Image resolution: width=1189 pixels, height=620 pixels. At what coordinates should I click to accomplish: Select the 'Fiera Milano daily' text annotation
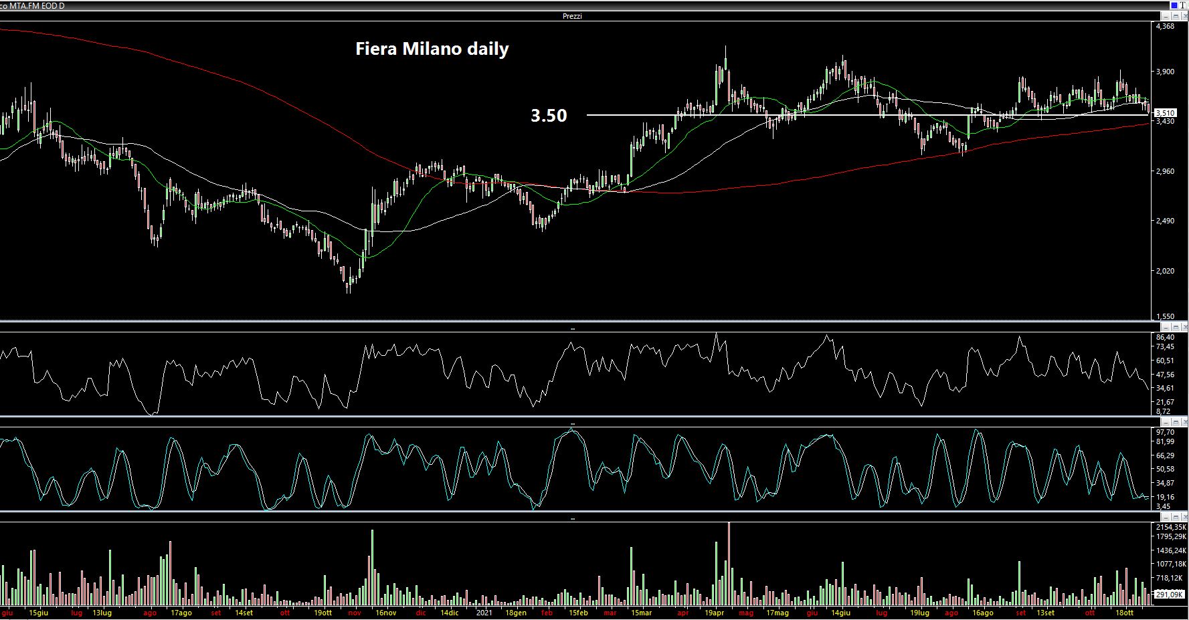pos(432,49)
